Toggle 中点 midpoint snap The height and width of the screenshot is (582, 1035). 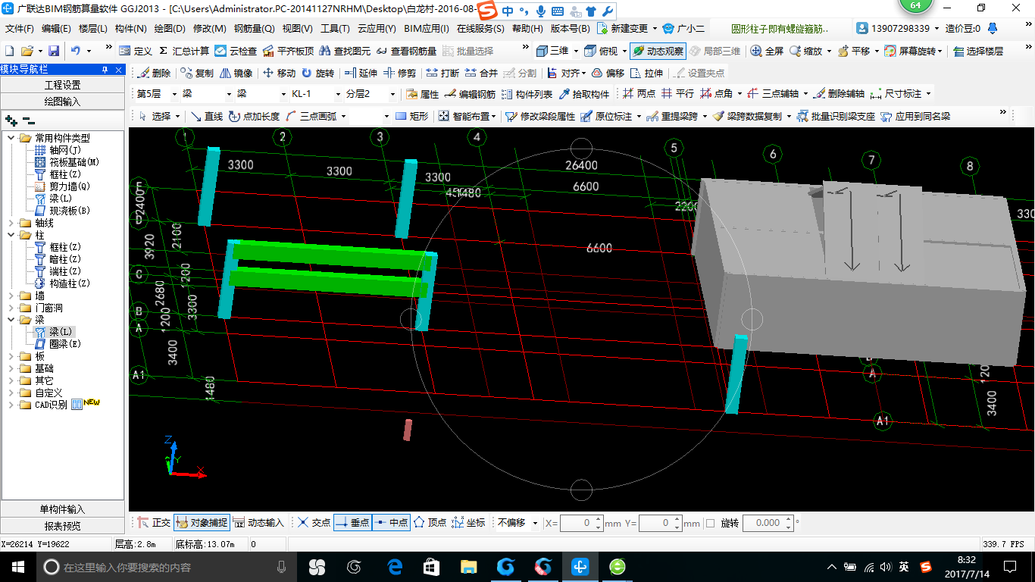coord(391,523)
